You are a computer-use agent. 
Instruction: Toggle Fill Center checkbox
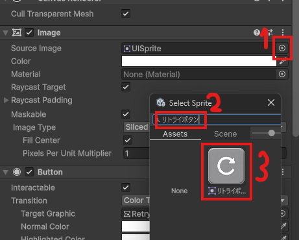[x=128, y=140]
